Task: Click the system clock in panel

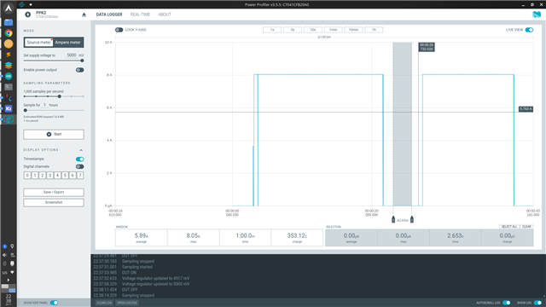Action: click(9, 299)
